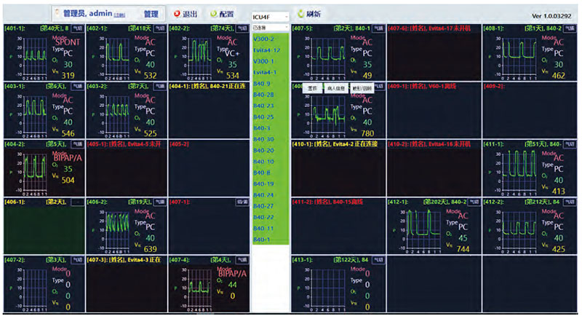The image size is (582, 319).
Task: Click the administrator user icon
Action: click(x=57, y=13)
